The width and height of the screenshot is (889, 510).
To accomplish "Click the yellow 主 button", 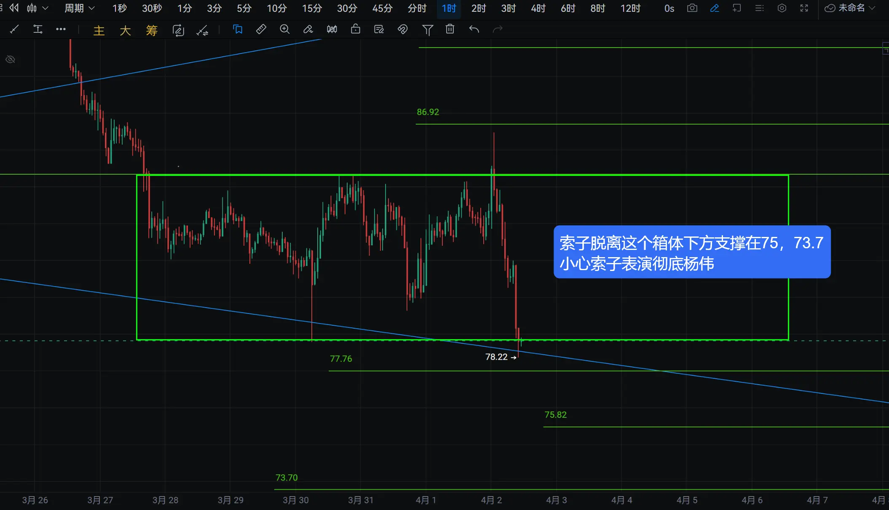I will pos(99,30).
